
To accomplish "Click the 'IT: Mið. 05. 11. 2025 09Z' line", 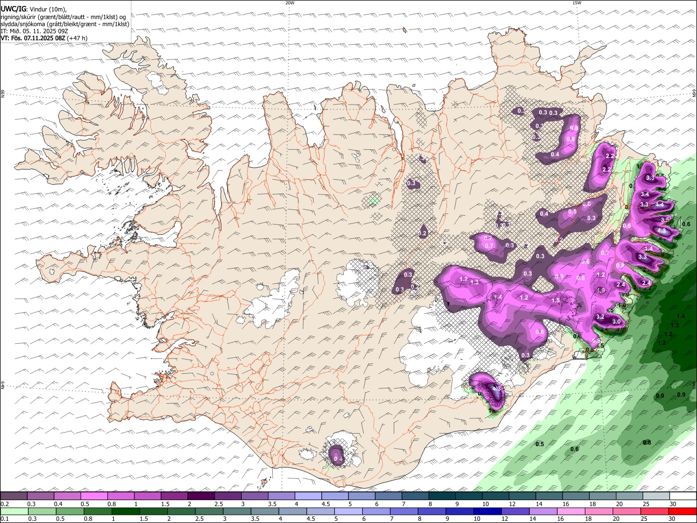I will (34, 31).
